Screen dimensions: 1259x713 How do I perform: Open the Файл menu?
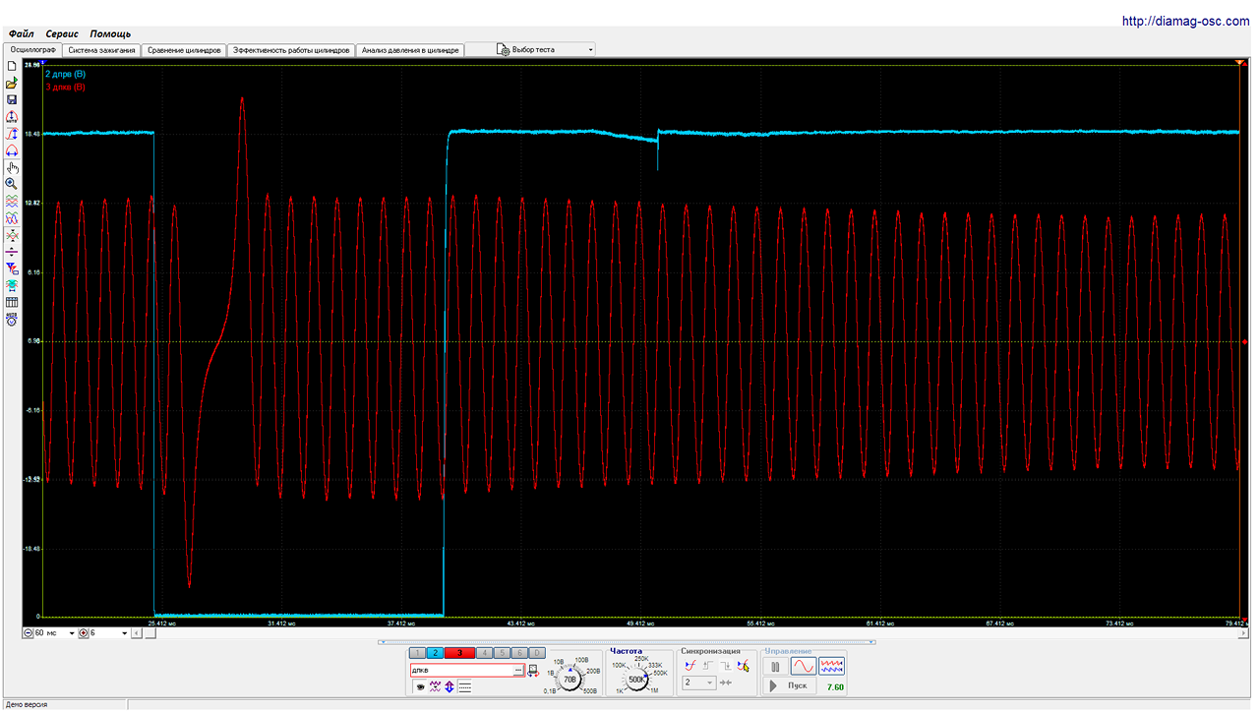pos(21,33)
